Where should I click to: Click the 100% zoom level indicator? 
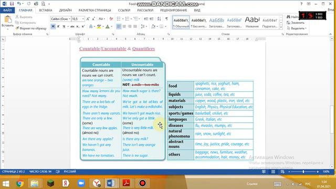(326, 172)
